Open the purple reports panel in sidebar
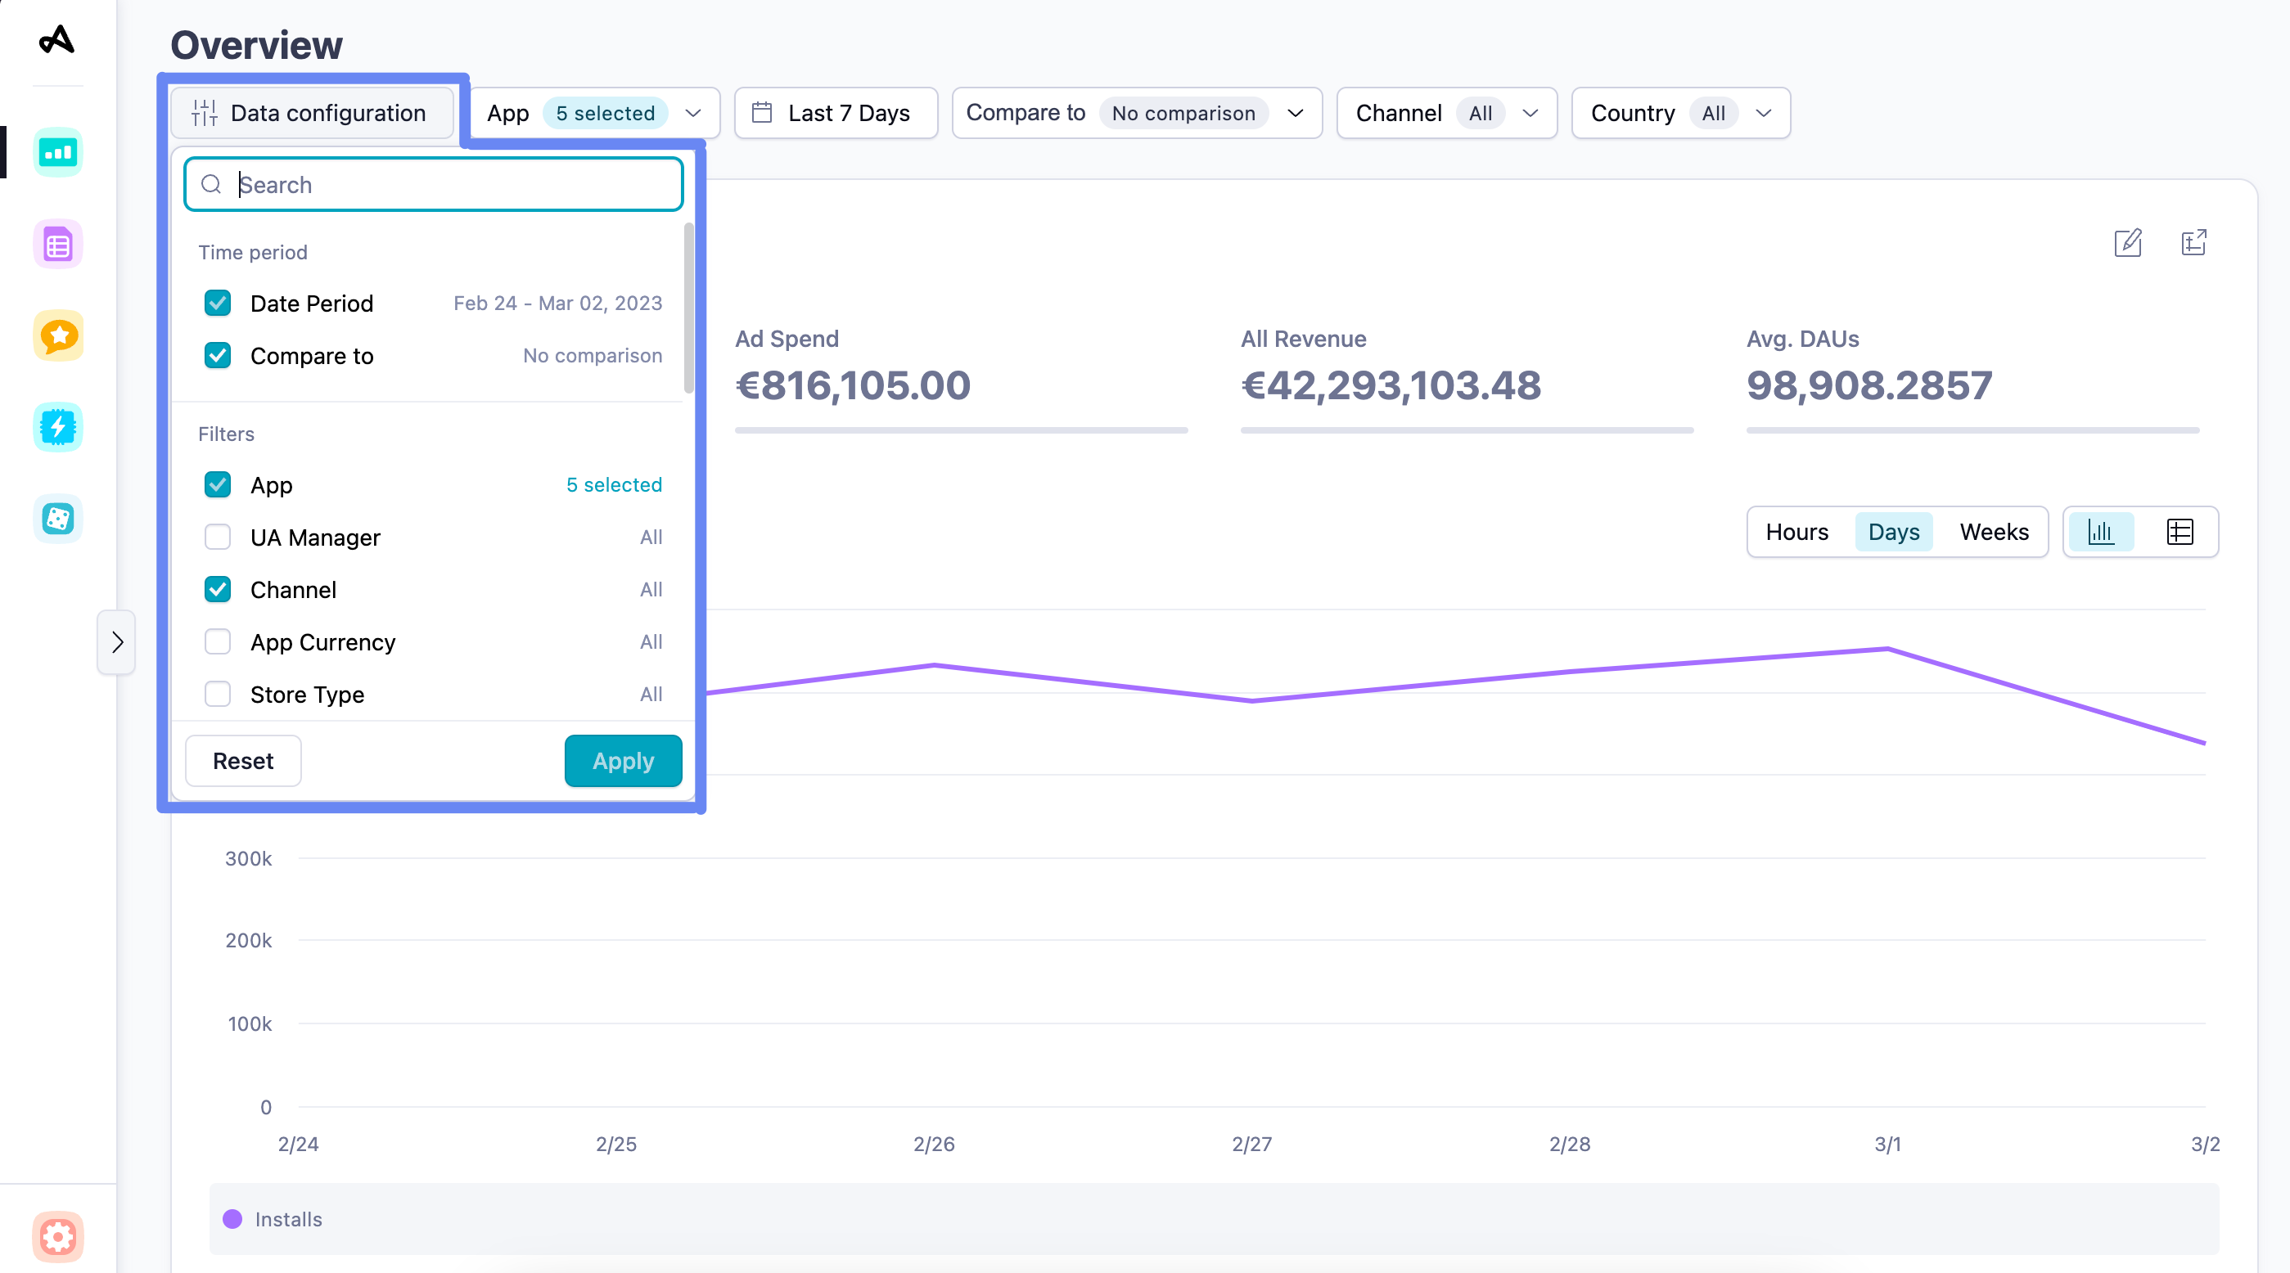 pyautogui.click(x=57, y=242)
